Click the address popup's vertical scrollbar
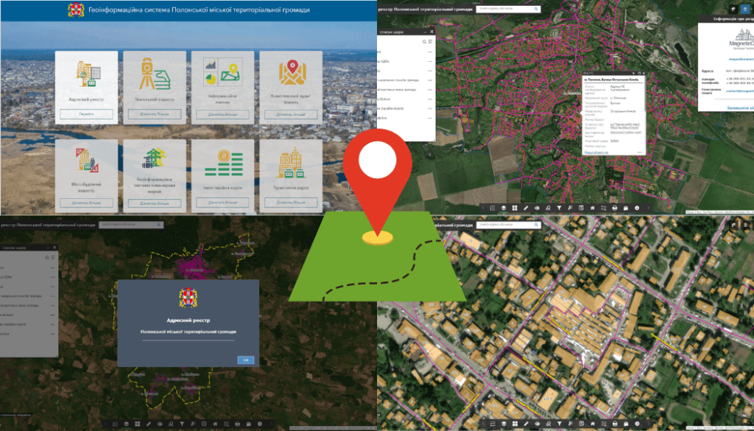This screenshot has width=754, height=431. point(645,93)
